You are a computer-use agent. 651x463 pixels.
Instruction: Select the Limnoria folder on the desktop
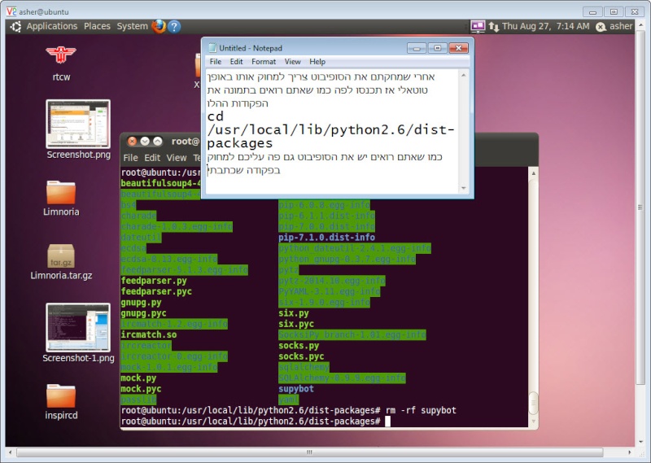click(61, 198)
